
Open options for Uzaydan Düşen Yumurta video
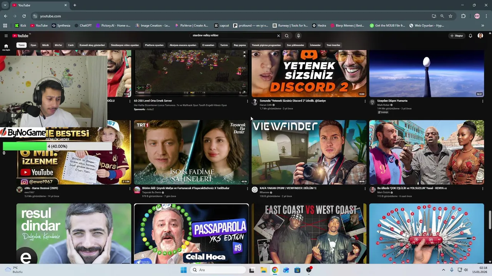tap(482, 101)
